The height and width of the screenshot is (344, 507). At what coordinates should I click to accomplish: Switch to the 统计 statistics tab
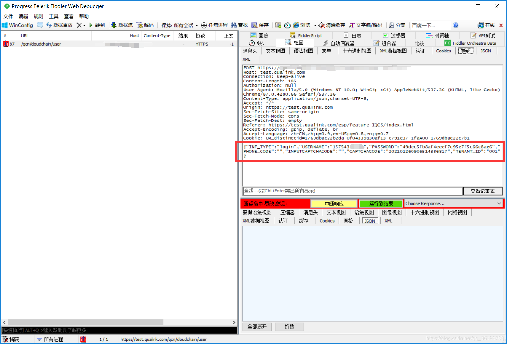pyautogui.click(x=258, y=43)
